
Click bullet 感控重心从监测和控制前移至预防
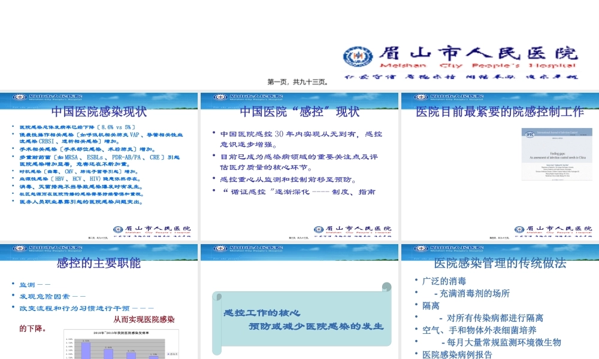pyautogui.click(x=288, y=180)
